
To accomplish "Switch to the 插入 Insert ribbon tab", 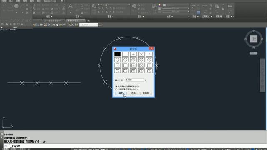I will pos(11,1).
